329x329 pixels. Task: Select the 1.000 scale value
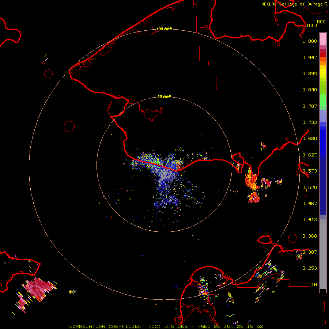[x=310, y=41]
